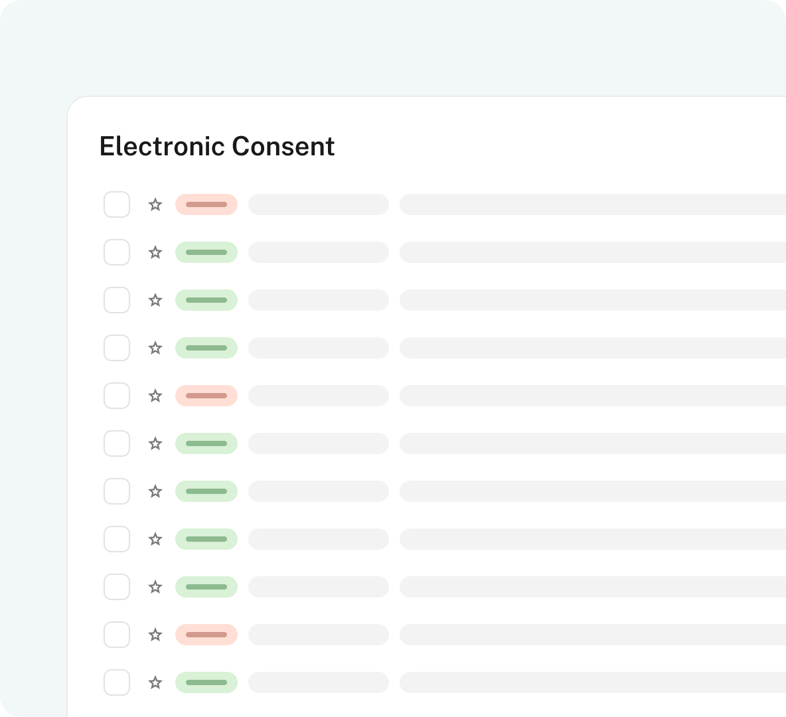786x717 pixels.
Task: Star the third consent row
Action: pyautogui.click(x=155, y=300)
